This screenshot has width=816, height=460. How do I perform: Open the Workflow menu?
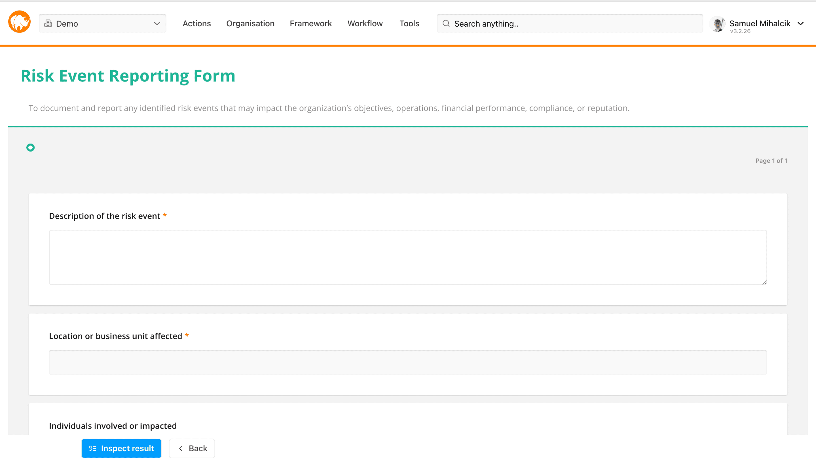tap(365, 24)
